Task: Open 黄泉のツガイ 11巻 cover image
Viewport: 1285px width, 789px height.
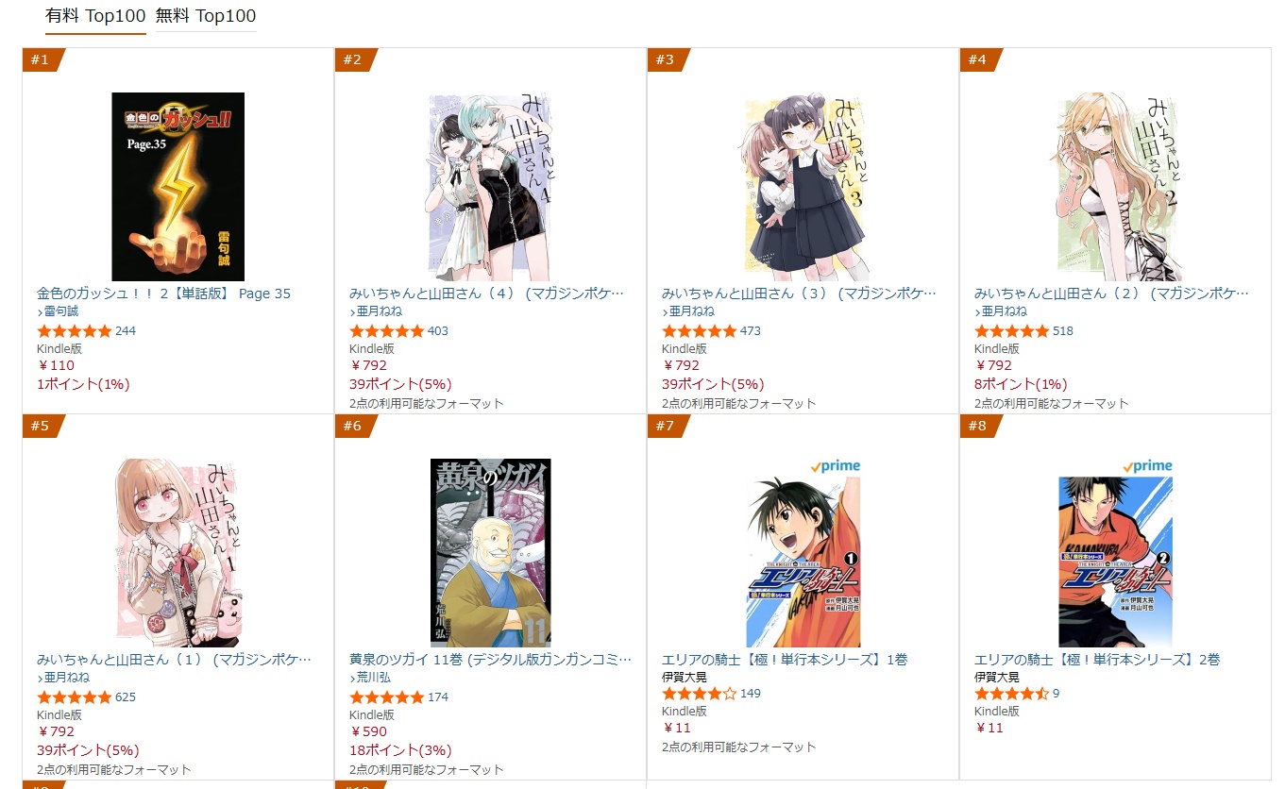Action: tap(491, 553)
